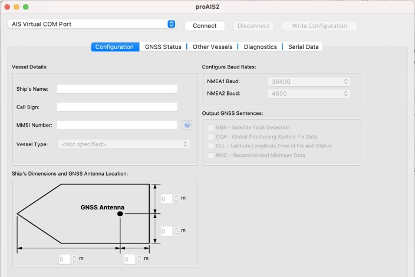Toggle RMC Recommended Minimum Data checkbox
Image resolution: width=415 pixels, height=277 pixels.
point(211,156)
